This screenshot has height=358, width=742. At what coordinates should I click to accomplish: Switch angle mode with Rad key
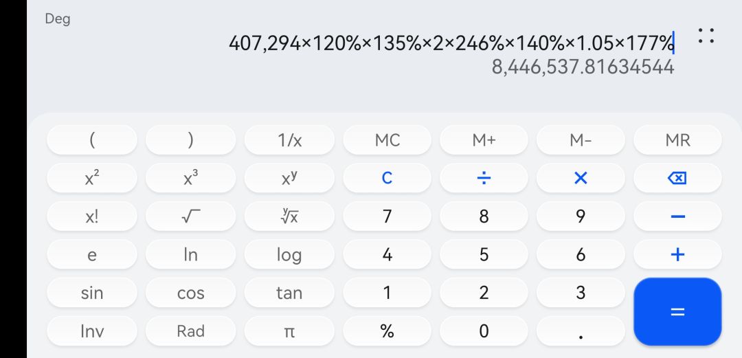190,331
